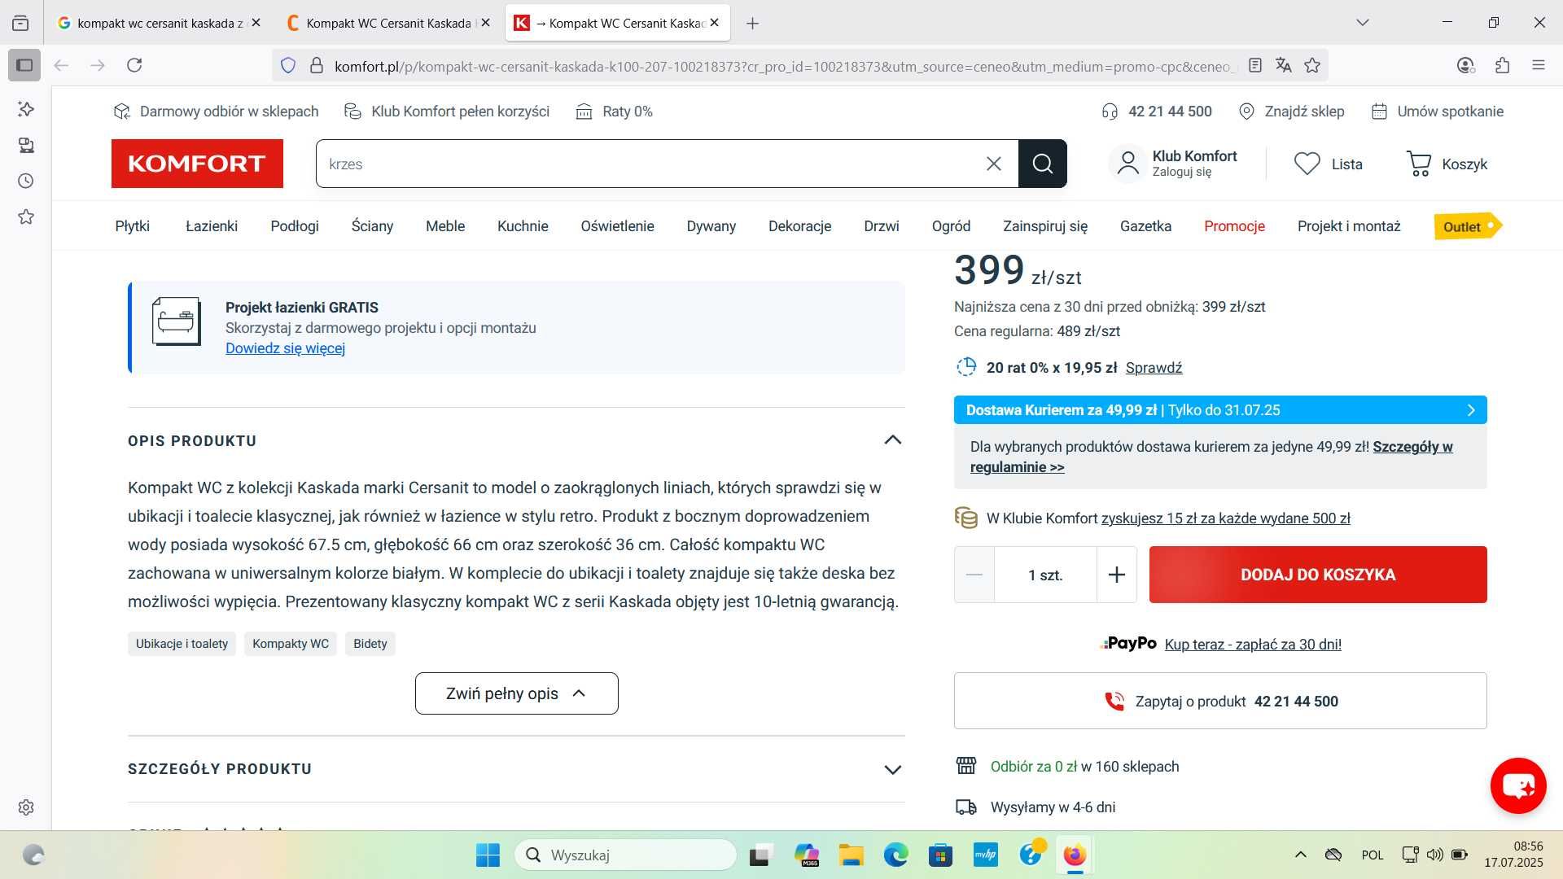Viewport: 1563px width, 879px height.
Task: Open File Explorer from taskbar
Action: coord(852,855)
